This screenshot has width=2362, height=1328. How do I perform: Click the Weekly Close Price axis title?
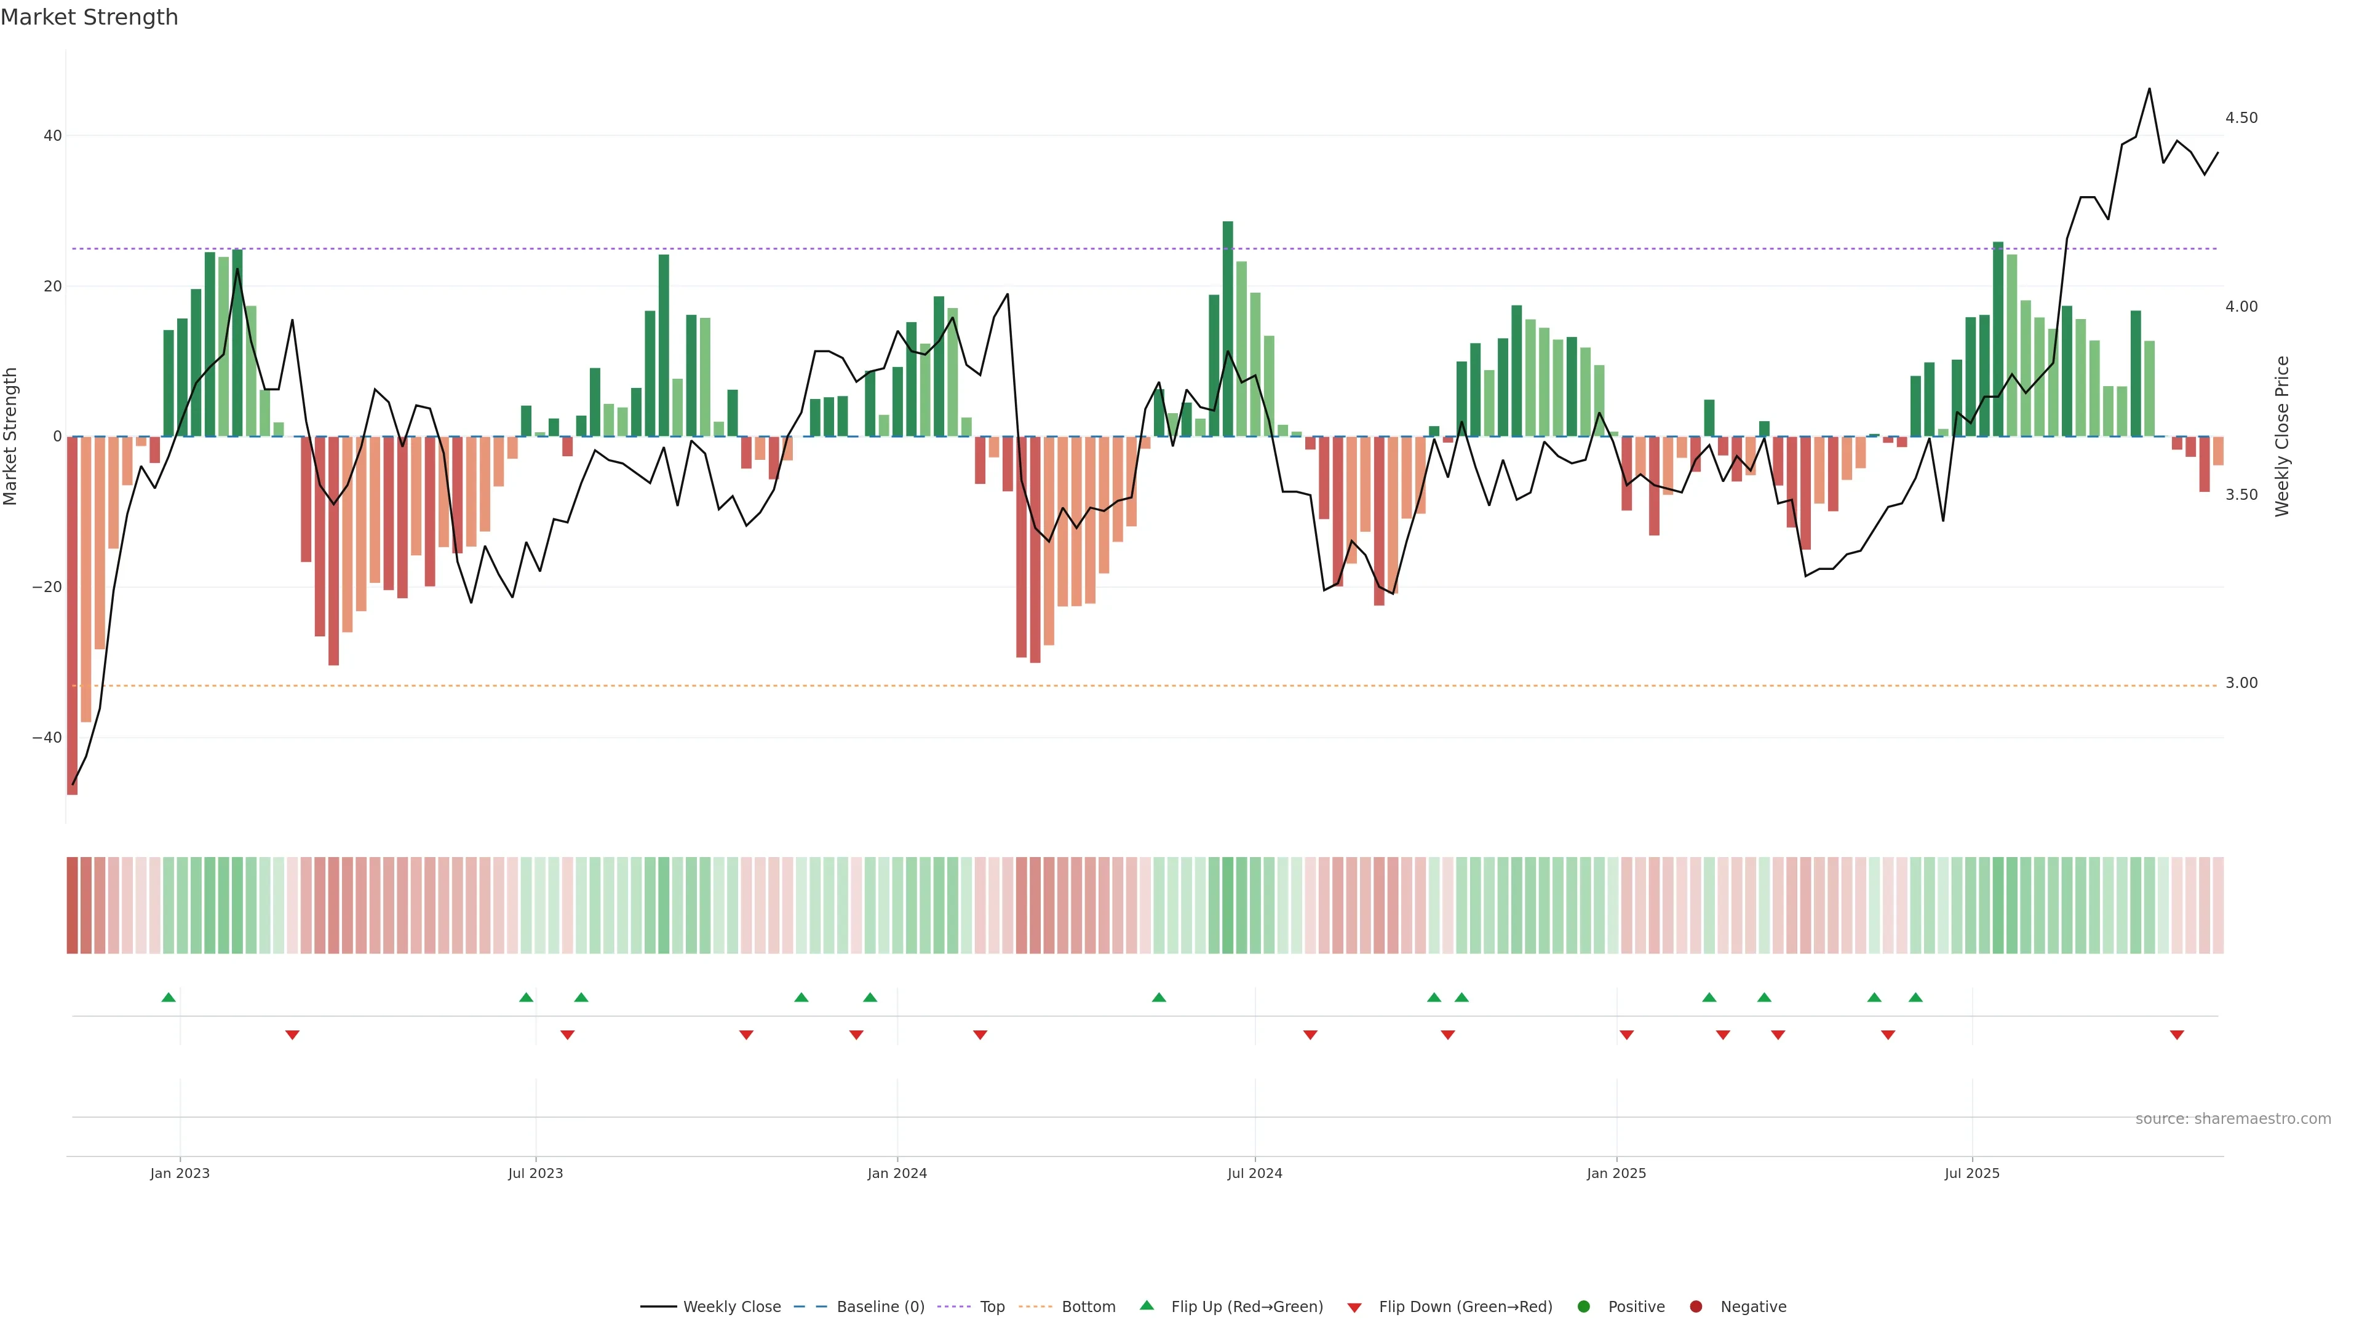click(x=2282, y=437)
